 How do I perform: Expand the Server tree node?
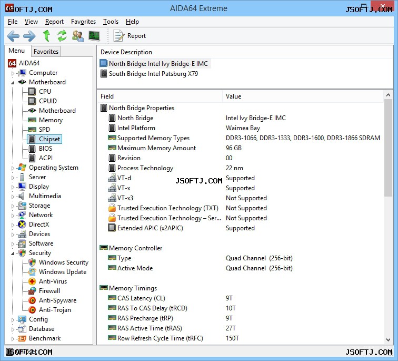(13, 178)
